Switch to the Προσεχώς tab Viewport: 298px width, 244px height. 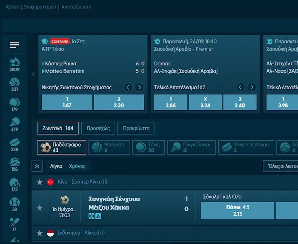coord(98,128)
